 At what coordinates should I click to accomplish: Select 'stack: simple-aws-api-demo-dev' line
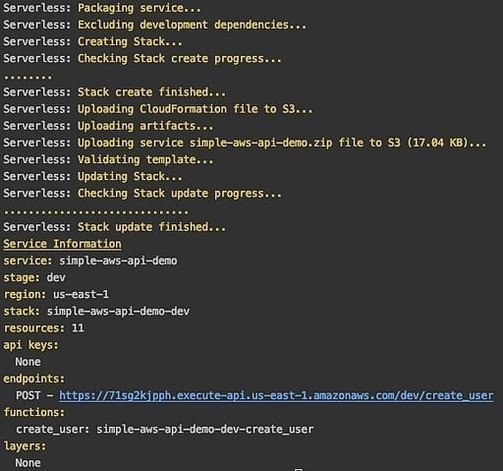[96, 312]
